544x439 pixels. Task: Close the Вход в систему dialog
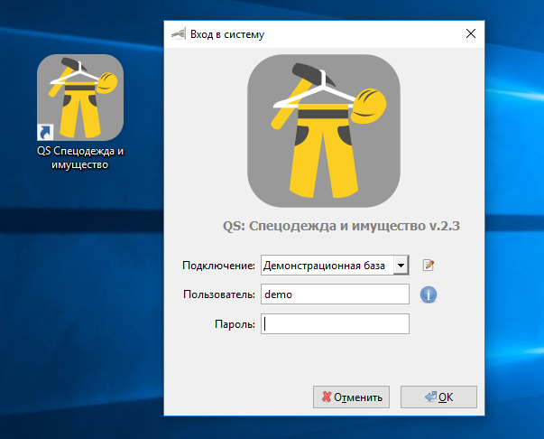pos(471,33)
